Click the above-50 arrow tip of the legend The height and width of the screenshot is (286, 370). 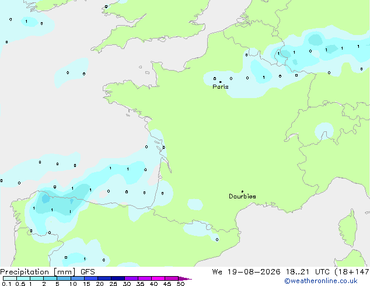[185, 278]
